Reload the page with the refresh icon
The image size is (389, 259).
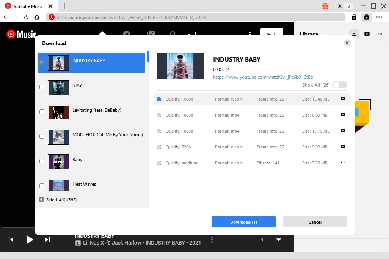point(26,17)
